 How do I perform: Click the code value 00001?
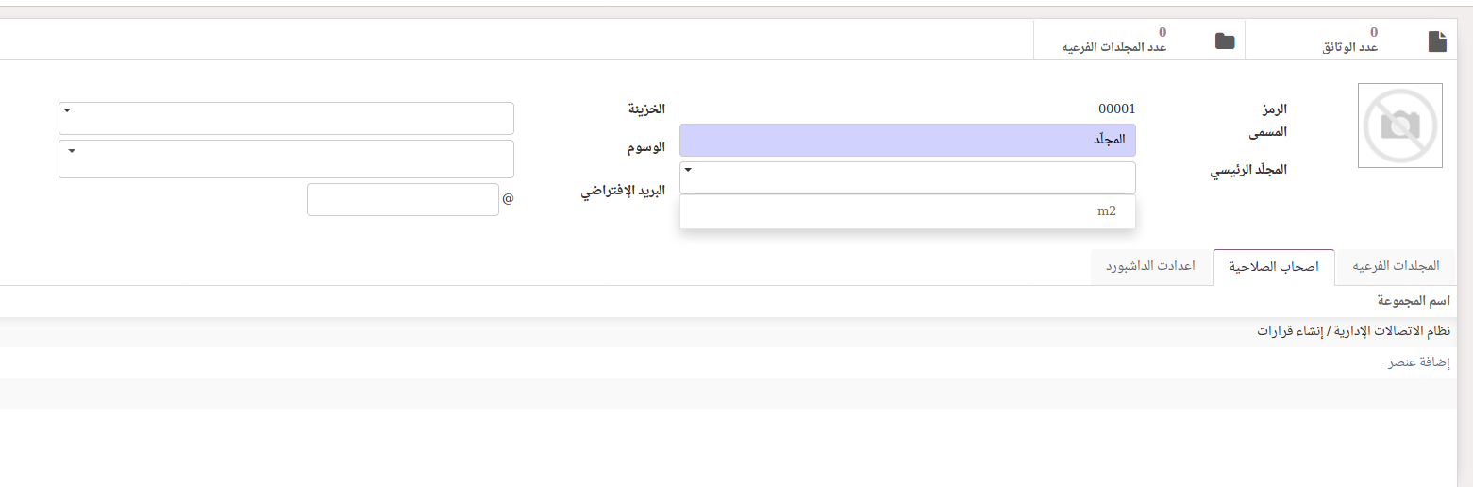tap(1116, 109)
